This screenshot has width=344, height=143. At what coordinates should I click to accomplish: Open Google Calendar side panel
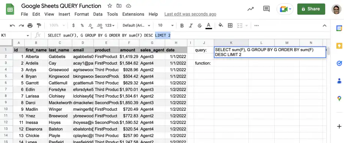(339, 28)
